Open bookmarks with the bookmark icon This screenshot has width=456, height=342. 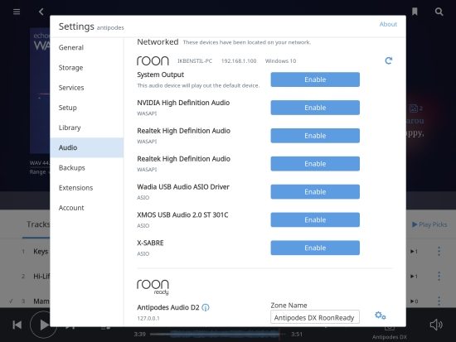pyautogui.click(x=415, y=12)
